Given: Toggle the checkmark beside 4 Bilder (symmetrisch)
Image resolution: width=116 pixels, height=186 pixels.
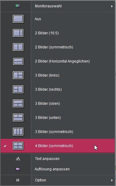Looking at the screenshot, I should click(x=5, y=146).
